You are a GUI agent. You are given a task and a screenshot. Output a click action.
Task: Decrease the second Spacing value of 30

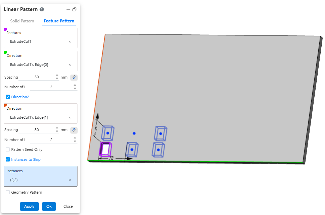point(57,131)
